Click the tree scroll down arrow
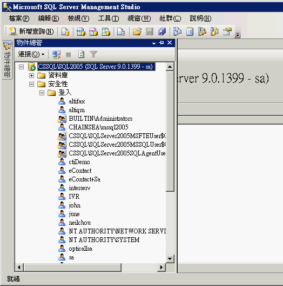 (170, 258)
